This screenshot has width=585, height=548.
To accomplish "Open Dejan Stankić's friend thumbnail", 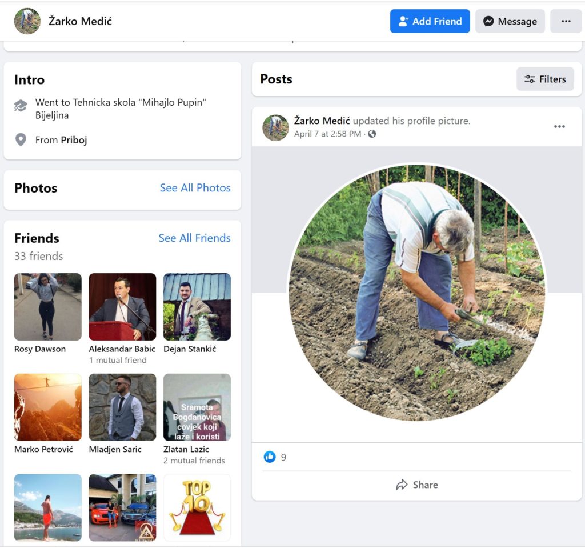I will coord(197,307).
